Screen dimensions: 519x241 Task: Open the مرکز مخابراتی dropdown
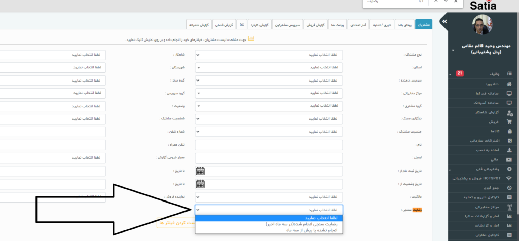click(x=269, y=93)
